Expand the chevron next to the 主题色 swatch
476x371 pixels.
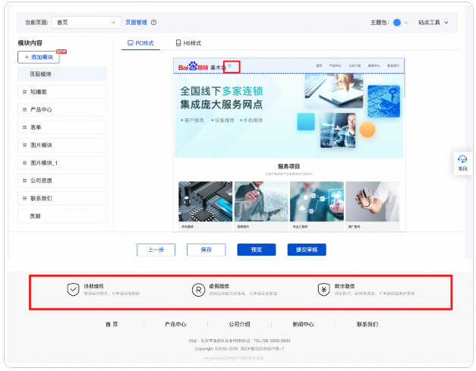[406, 23]
